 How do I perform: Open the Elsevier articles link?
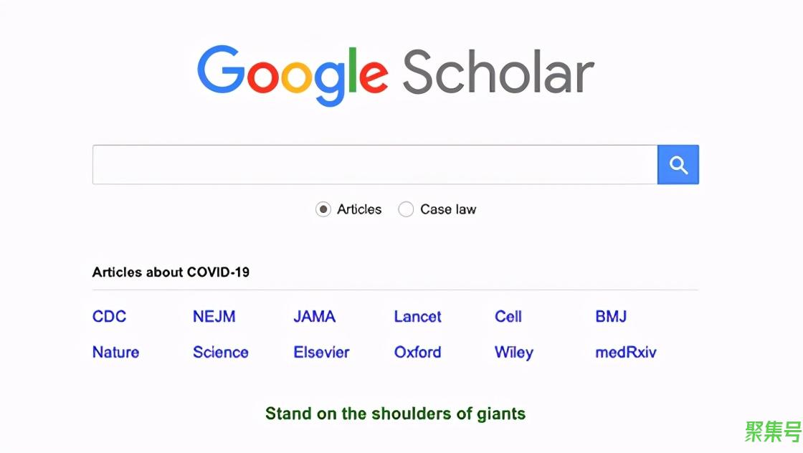coord(321,352)
